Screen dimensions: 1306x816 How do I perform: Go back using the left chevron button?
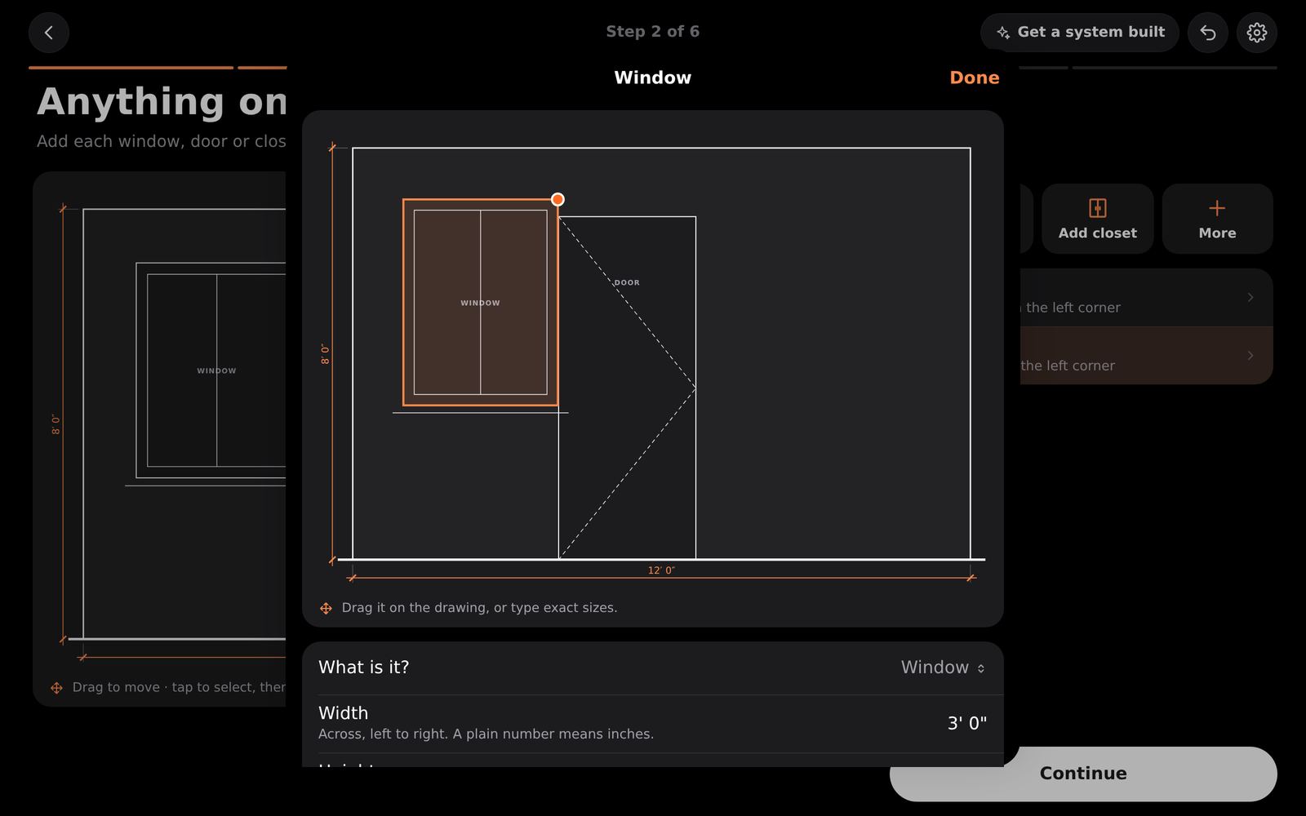pyautogui.click(x=49, y=33)
